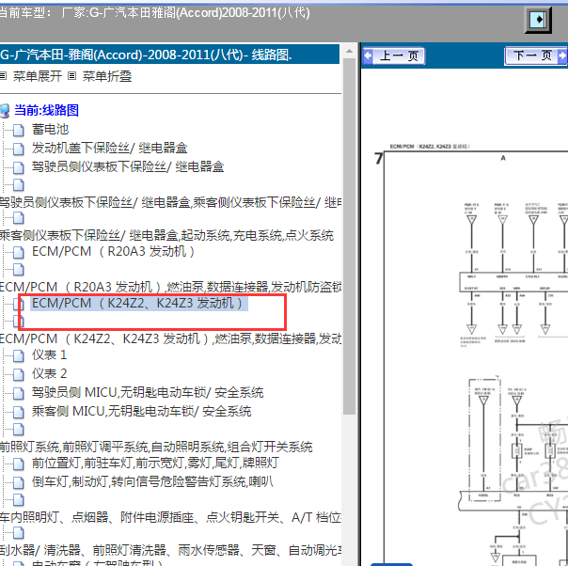Viewport: 568px width, 566px height.
Task: Open 驾驶员侧仪表板下保险丝/ 继电器盒 diagram
Action: tap(128, 166)
